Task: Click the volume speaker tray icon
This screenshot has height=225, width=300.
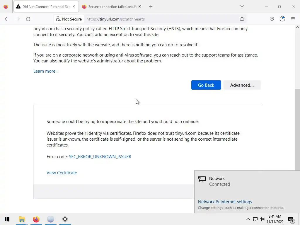Action: pos(262,219)
